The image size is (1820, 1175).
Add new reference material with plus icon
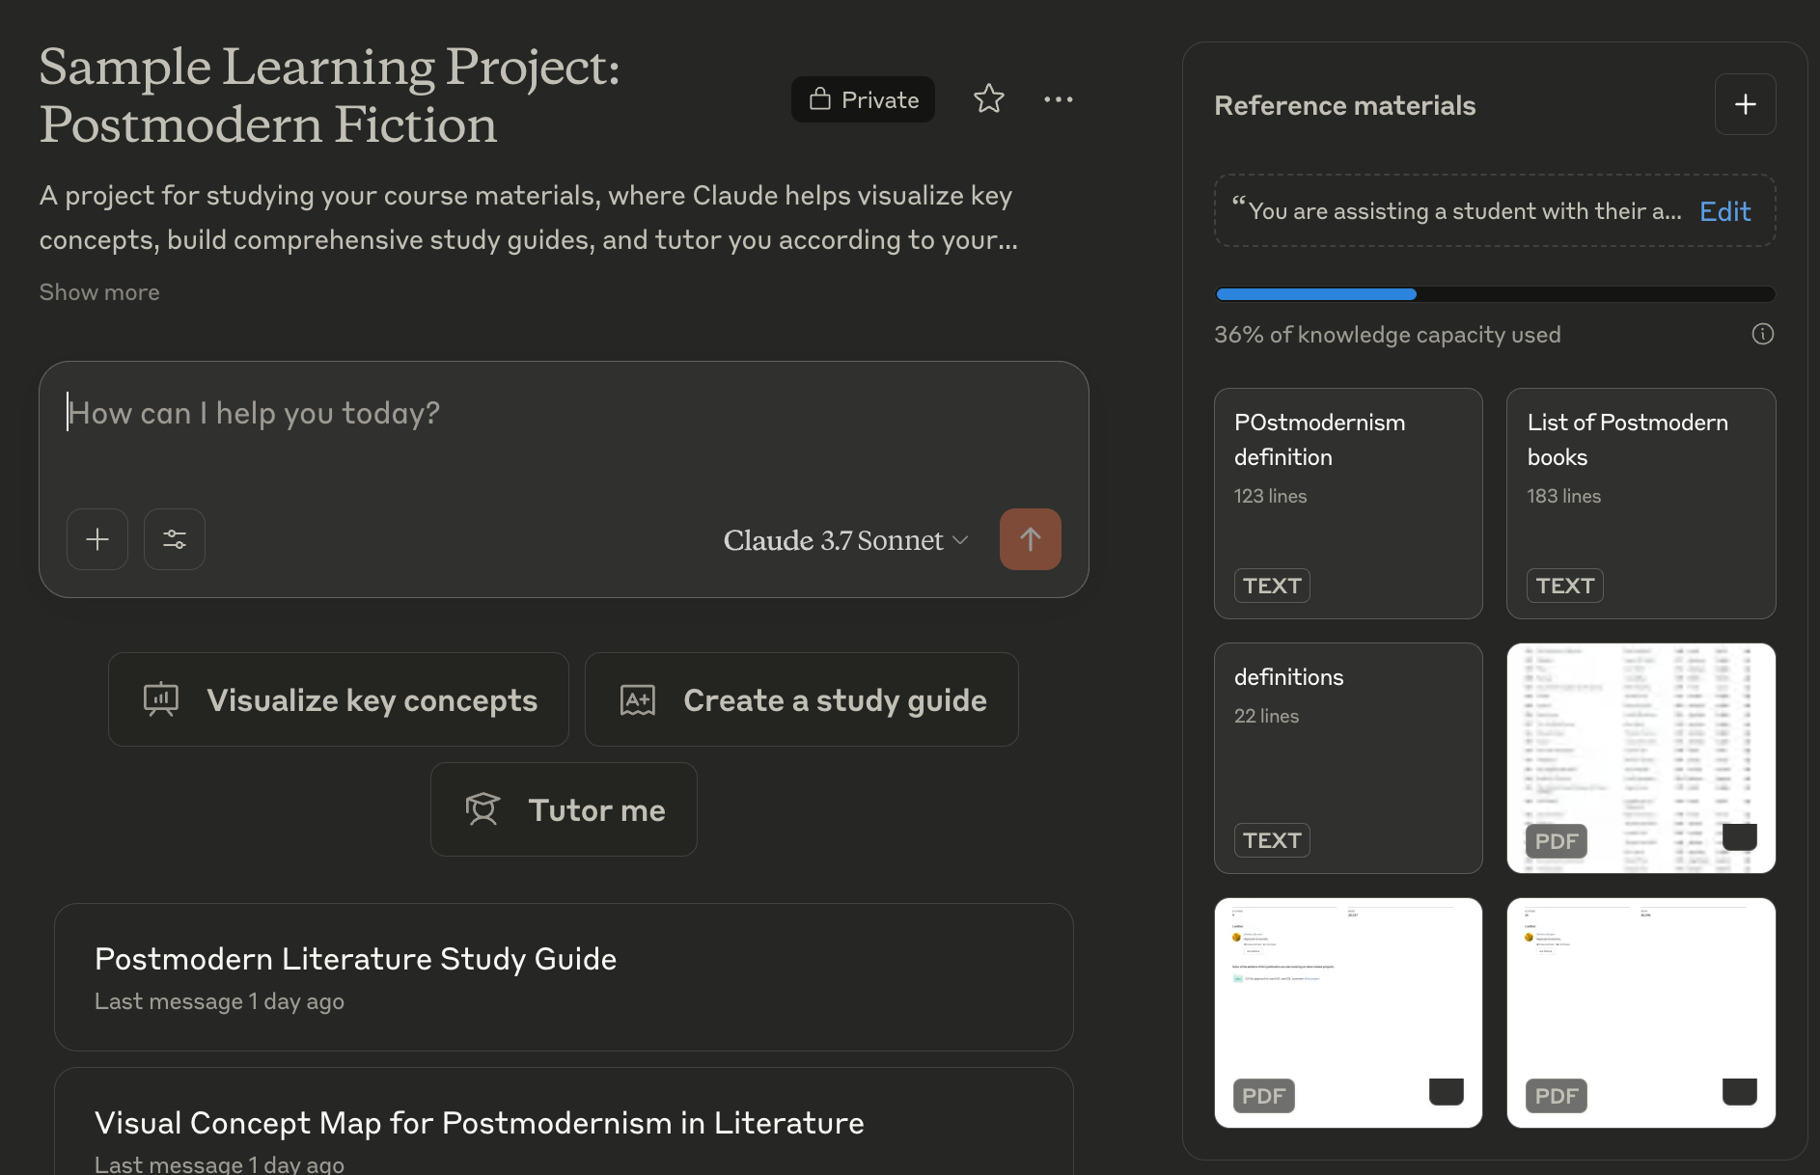click(x=1745, y=104)
